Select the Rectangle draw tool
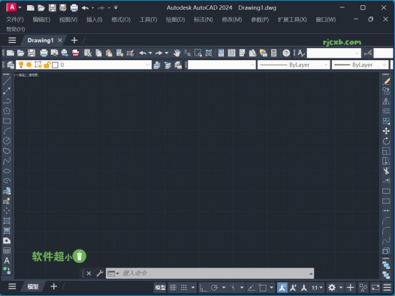 pyautogui.click(x=7, y=121)
